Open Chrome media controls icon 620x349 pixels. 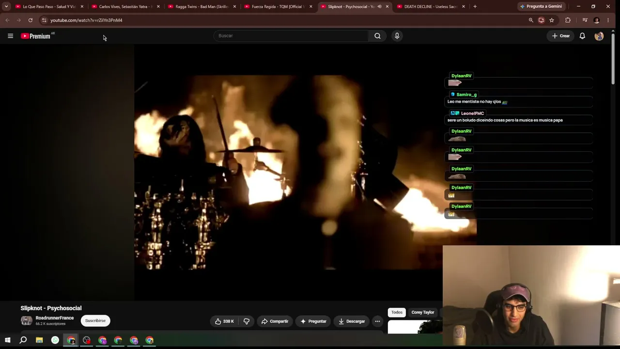pos(585,20)
